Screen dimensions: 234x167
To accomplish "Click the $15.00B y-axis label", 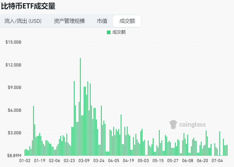I will coord(13,42).
